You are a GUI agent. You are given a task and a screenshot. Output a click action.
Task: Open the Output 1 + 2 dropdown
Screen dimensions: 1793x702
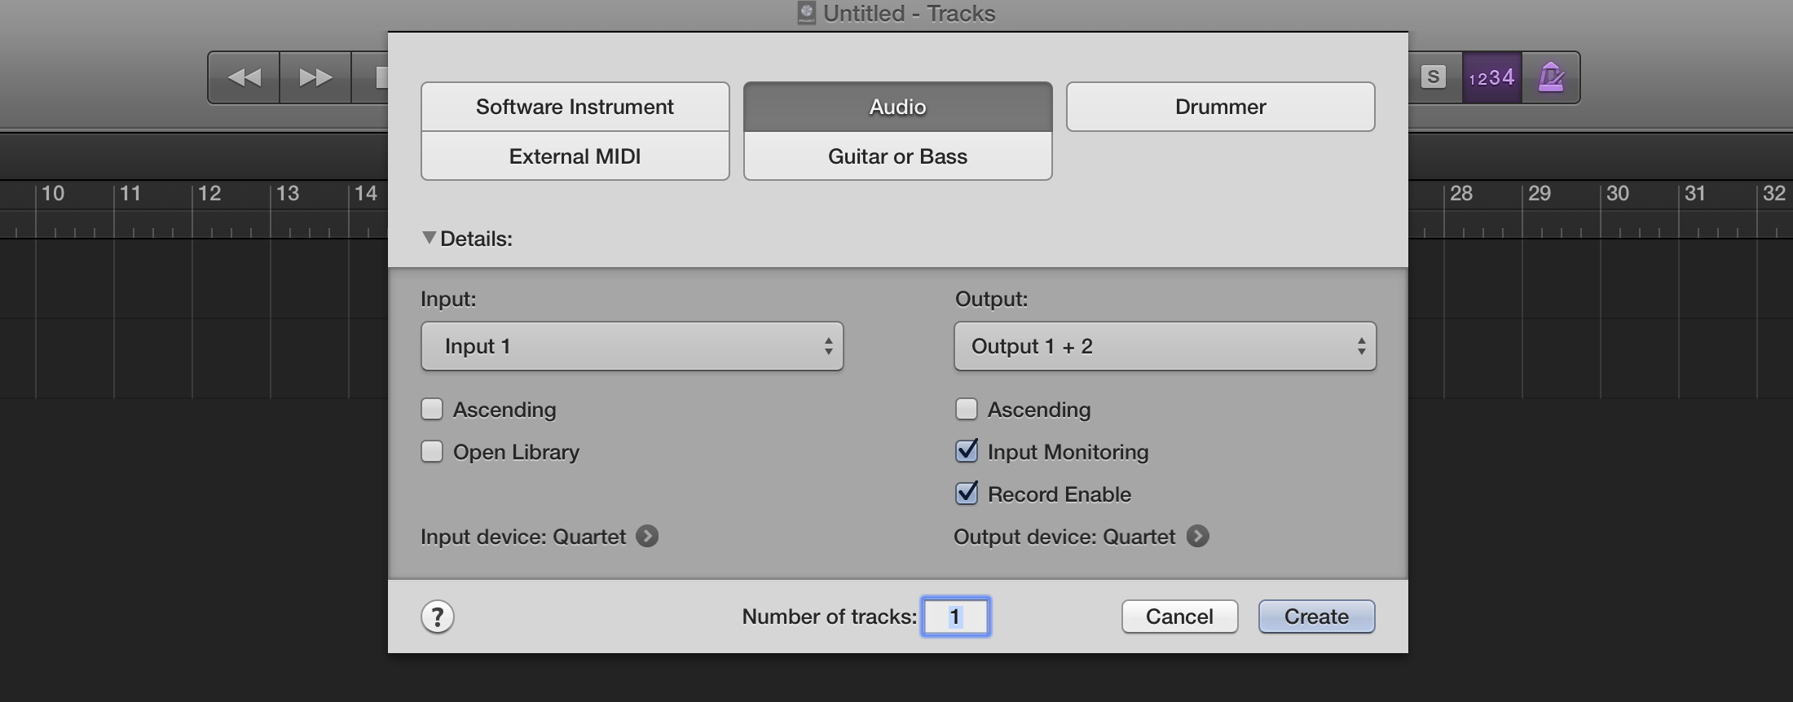point(1165,345)
